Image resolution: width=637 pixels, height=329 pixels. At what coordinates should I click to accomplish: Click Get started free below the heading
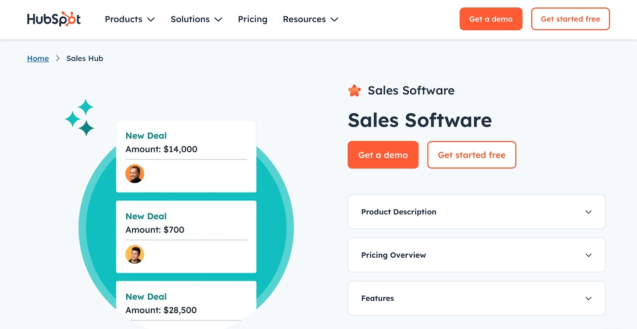pos(472,155)
